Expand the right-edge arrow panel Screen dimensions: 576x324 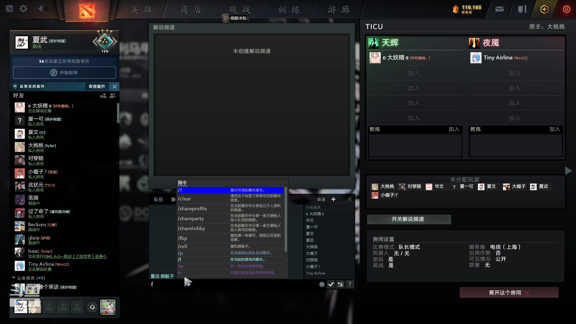click(568, 171)
